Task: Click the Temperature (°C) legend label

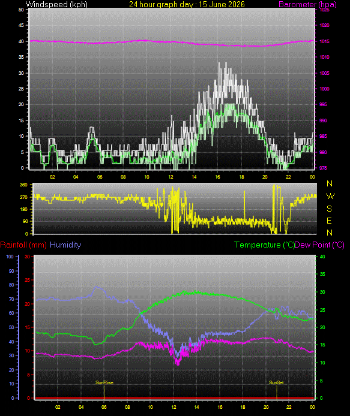Action: click(264, 245)
